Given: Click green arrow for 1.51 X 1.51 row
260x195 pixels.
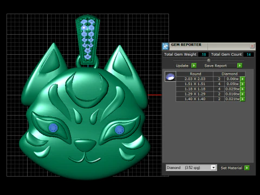Looking at the screenshot, I should click(243, 84).
